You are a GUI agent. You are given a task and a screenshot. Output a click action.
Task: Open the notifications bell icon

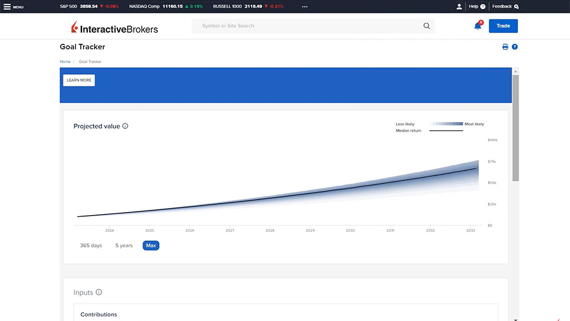478,26
